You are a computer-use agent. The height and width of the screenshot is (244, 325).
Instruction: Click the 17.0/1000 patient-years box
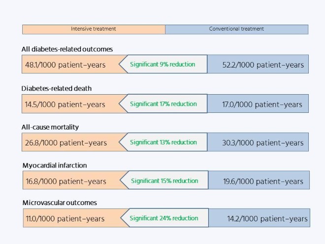click(258, 104)
